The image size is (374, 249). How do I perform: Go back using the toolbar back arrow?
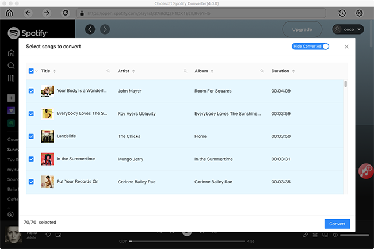tap(28, 13)
